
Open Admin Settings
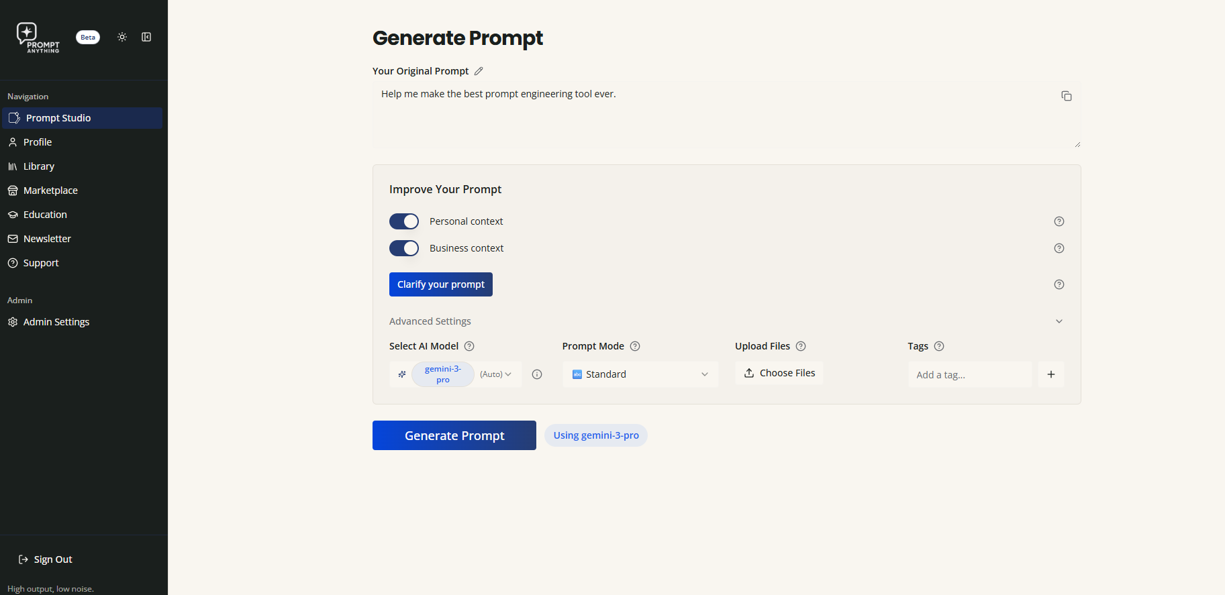[56, 321]
